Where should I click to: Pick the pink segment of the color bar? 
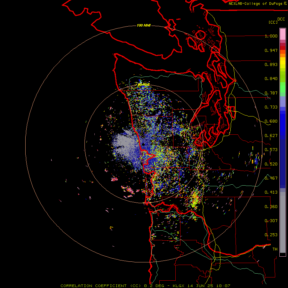(x=283, y=34)
